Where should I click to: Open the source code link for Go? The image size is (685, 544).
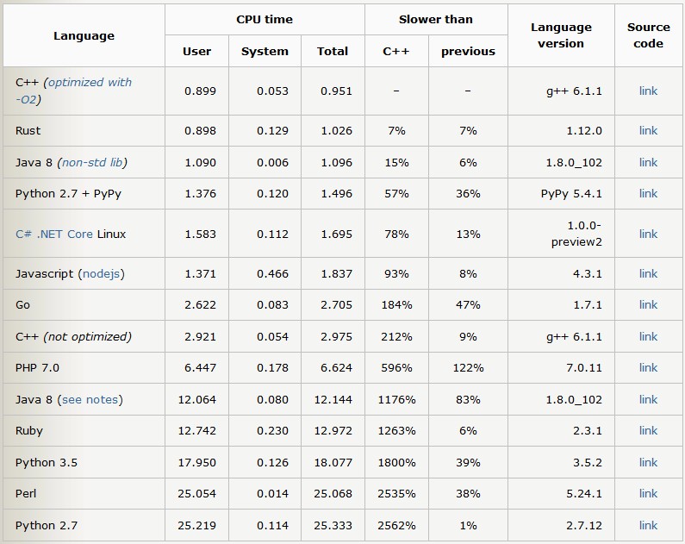click(648, 305)
